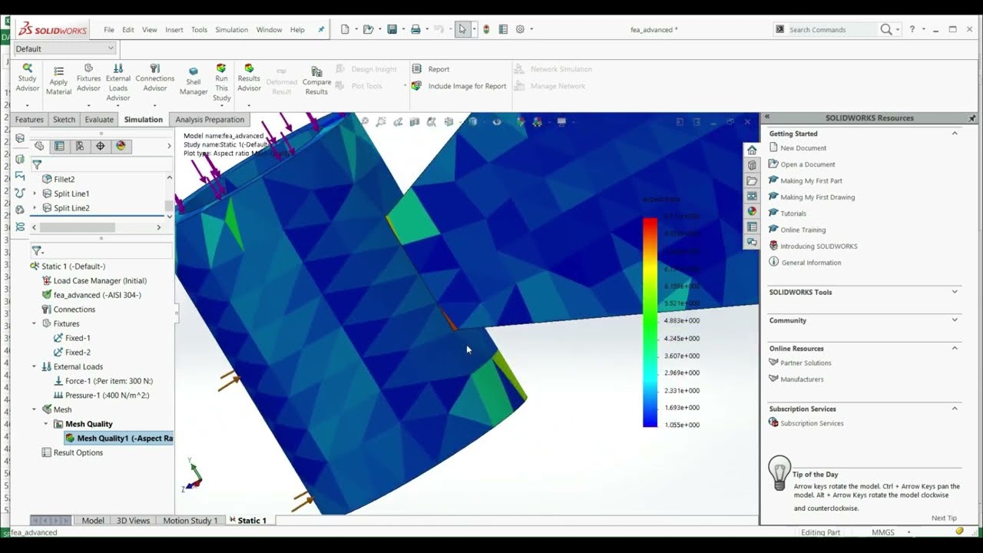The image size is (983, 553).
Task: Open the Tutorials link
Action: coord(793,214)
